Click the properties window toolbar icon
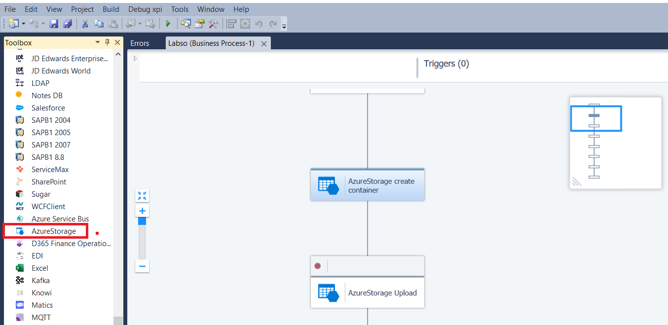This screenshot has height=325, width=668. pyautogui.click(x=200, y=23)
